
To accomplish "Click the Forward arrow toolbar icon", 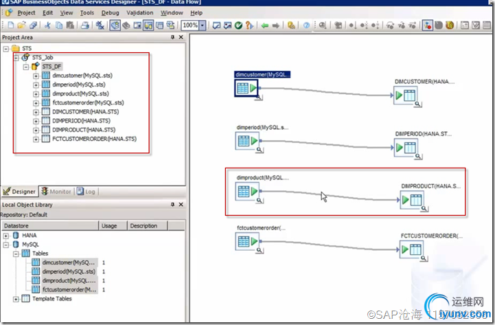I will tap(275, 25).
